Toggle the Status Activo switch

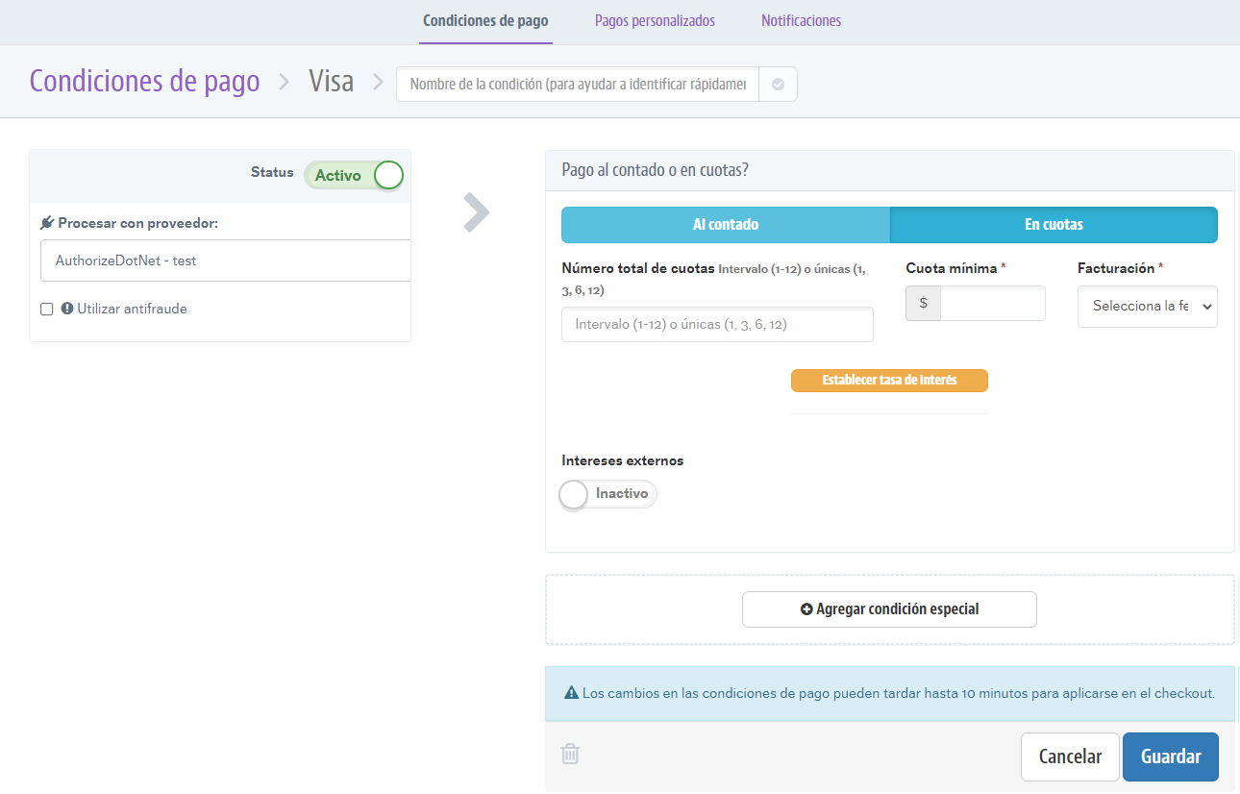354,175
